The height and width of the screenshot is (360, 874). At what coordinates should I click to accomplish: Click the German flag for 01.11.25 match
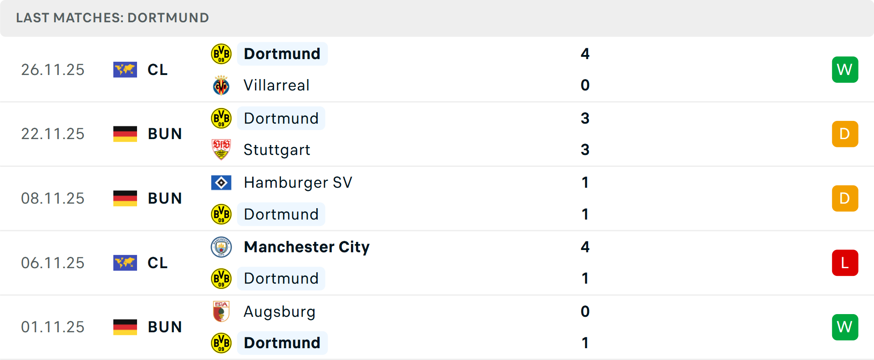click(x=125, y=327)
